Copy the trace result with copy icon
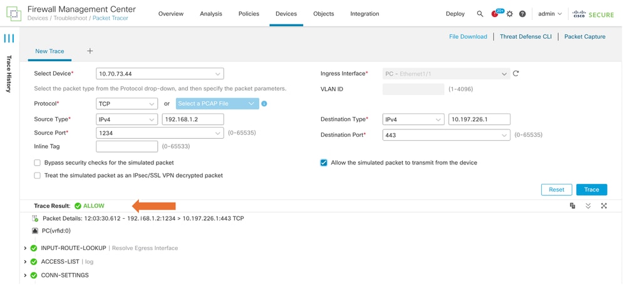Screen dimensions: 625x297 pyautogui.click(x=572, y=206)
